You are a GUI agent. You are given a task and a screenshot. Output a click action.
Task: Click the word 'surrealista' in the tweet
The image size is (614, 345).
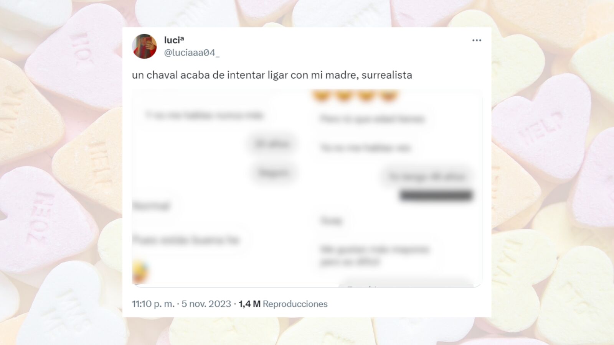[x=387, y=75]
